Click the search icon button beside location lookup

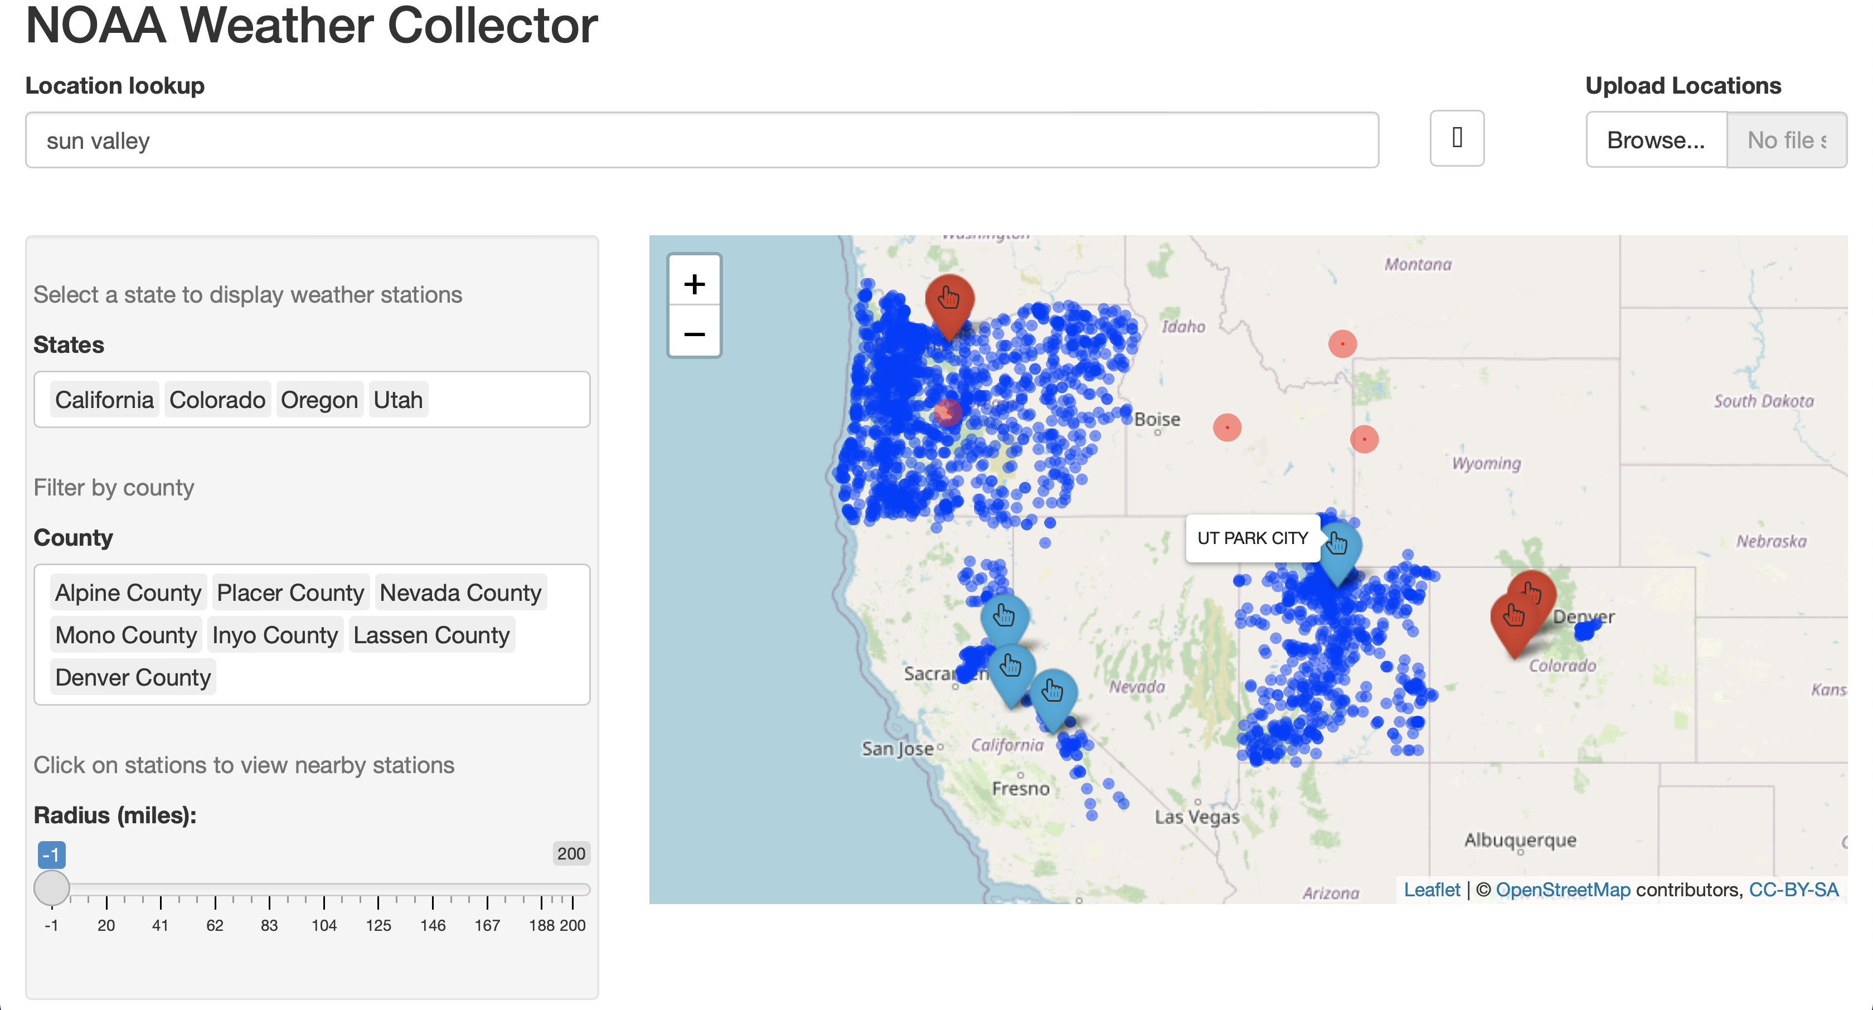(1457, 138)
